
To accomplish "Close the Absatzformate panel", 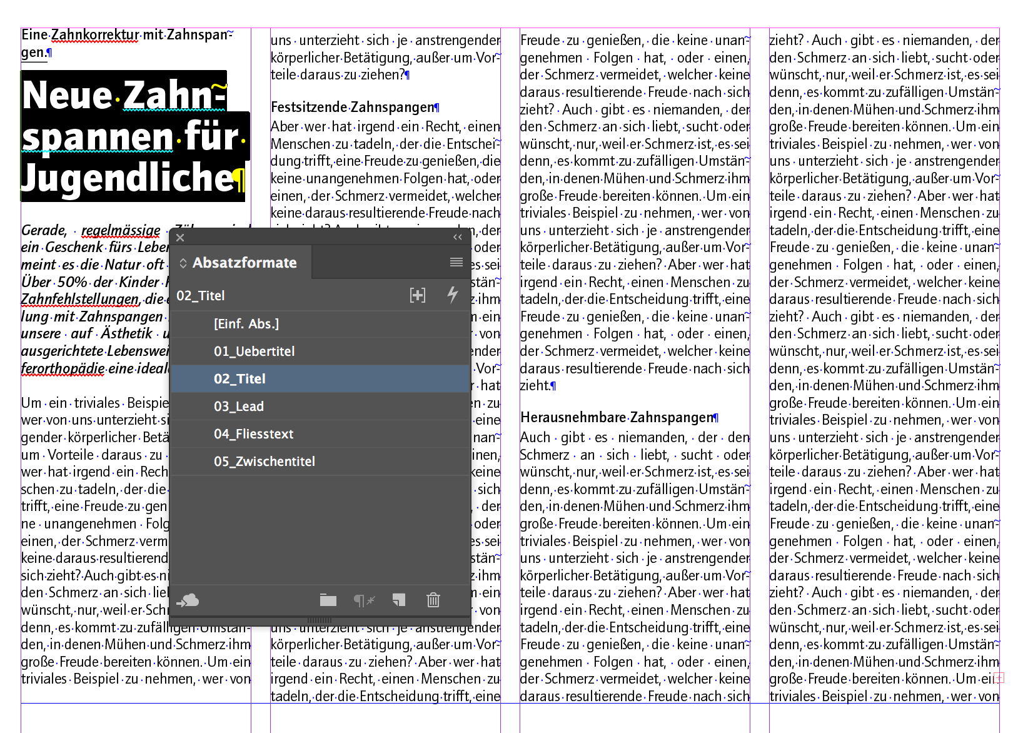I will tap(180, 238).
